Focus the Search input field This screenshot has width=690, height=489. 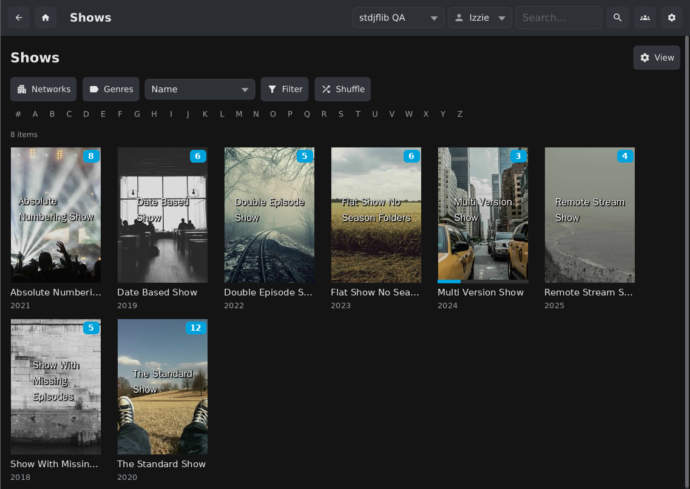tap(559, 18)
